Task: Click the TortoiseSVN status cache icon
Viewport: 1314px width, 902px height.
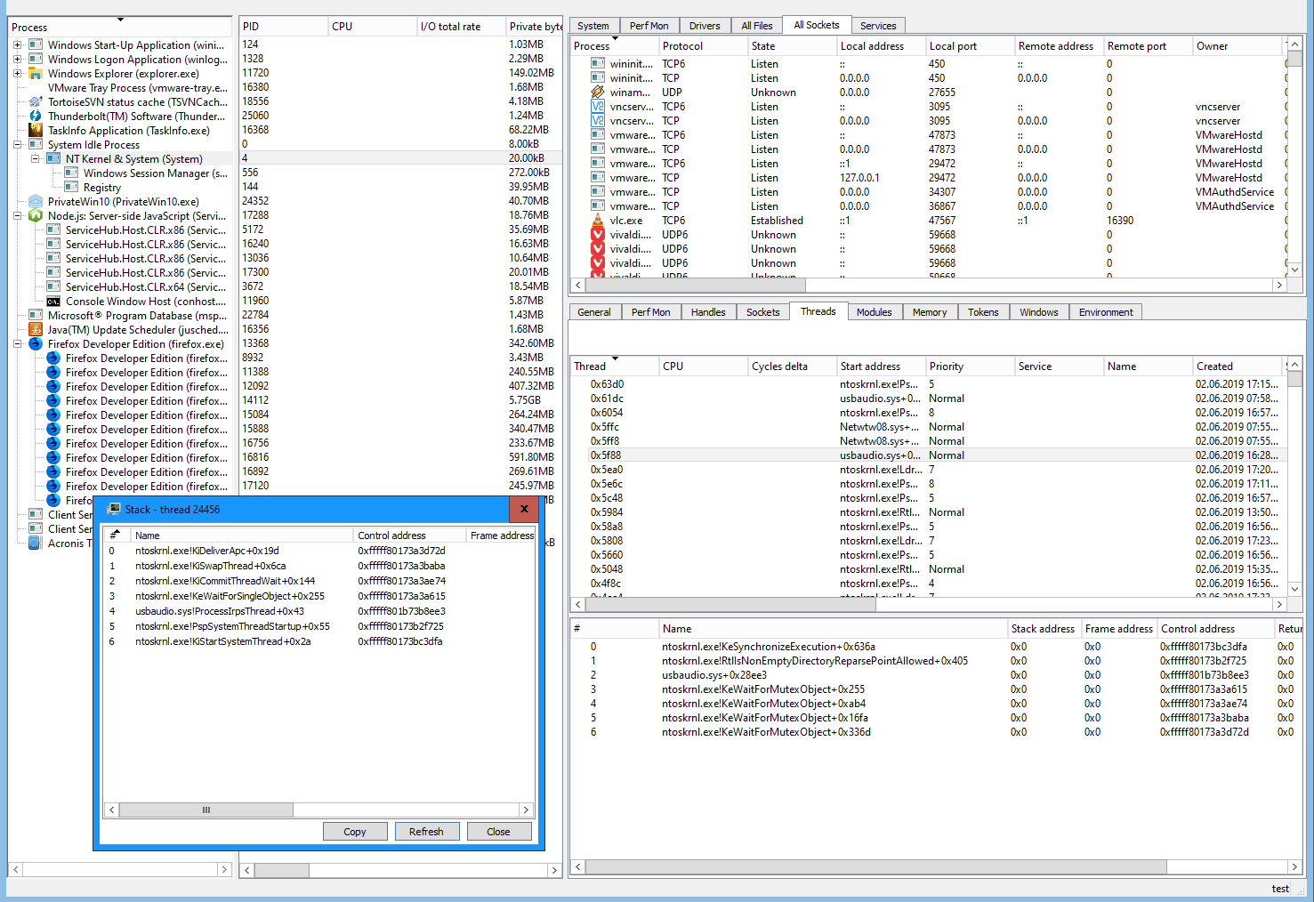Action: (36, 101)
